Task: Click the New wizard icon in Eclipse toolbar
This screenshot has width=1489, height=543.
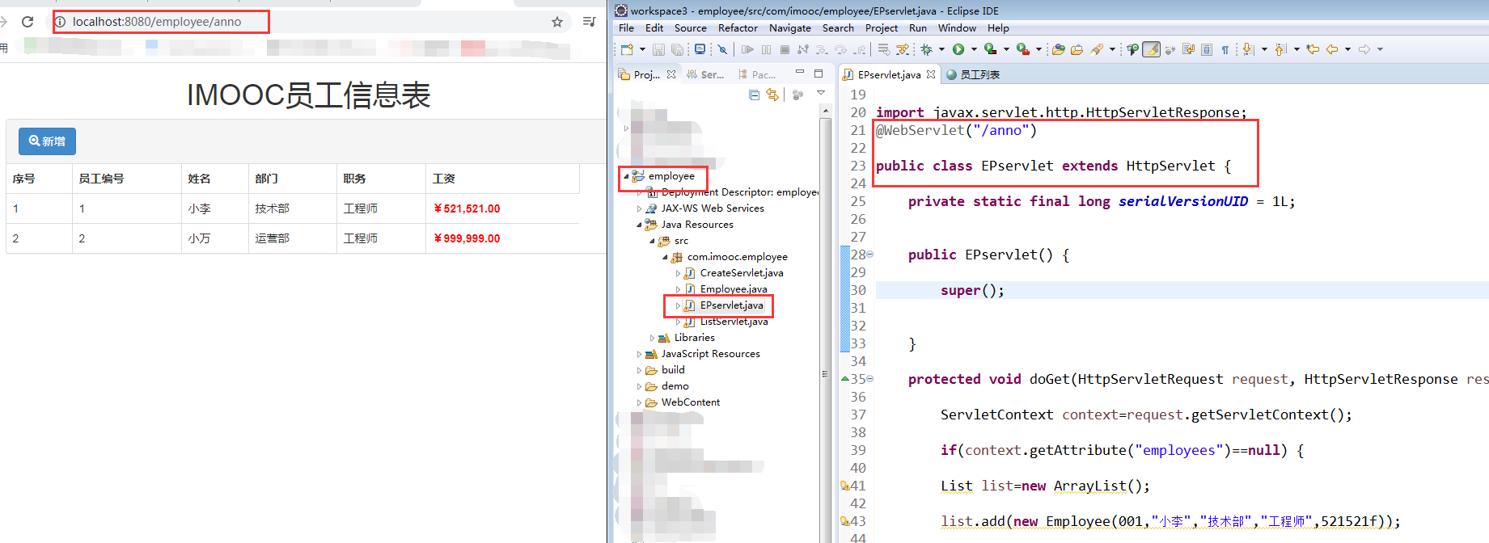Action: pyautogui.click(x=627, y=49)
